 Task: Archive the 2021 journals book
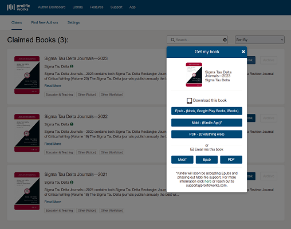pyautogui.click(x=269, y=176)
